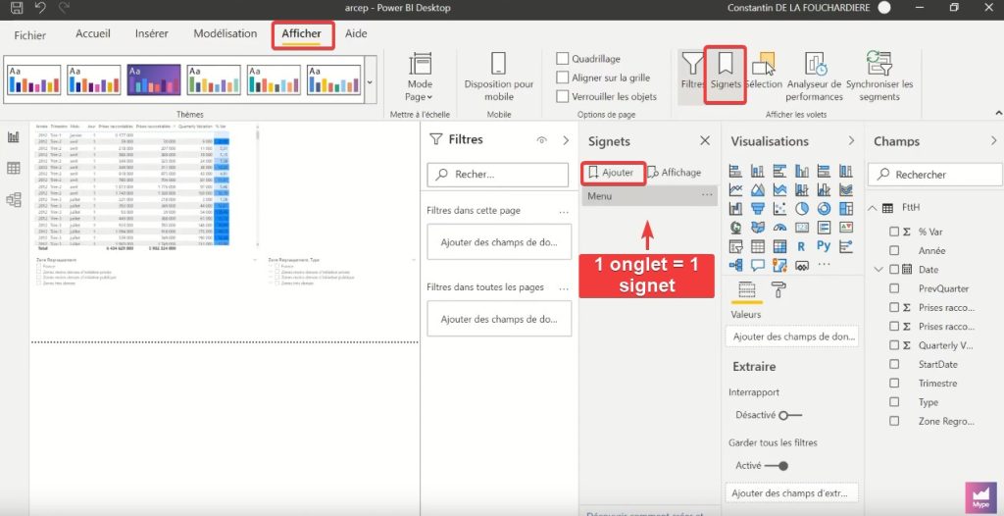Select the card (123) visual
Screen dimensions: 1004x516
(802, 227)
